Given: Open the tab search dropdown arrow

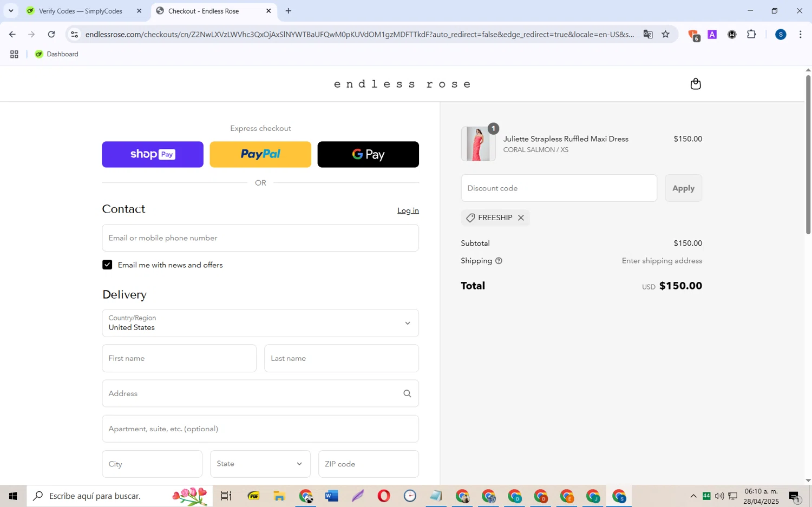Looking at the screenshot, I should (x=11, y=11).
